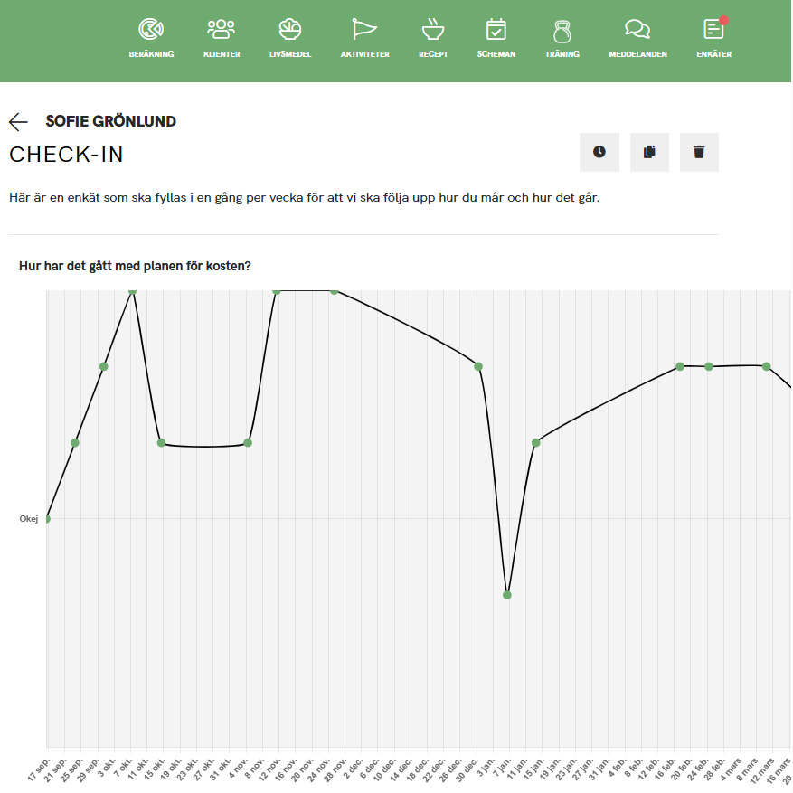The height and width of the screenshot is (793, 793).
Task: Select the lowest data point on the chart
Action: pos(507,595)
